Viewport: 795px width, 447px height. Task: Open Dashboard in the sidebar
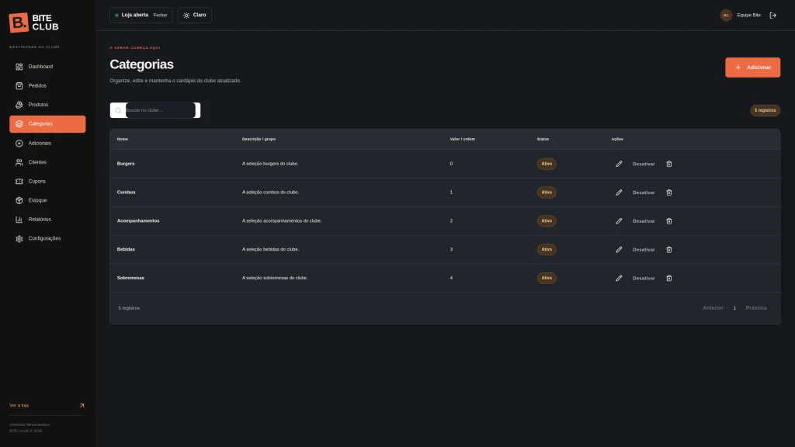tap(47, 67)
